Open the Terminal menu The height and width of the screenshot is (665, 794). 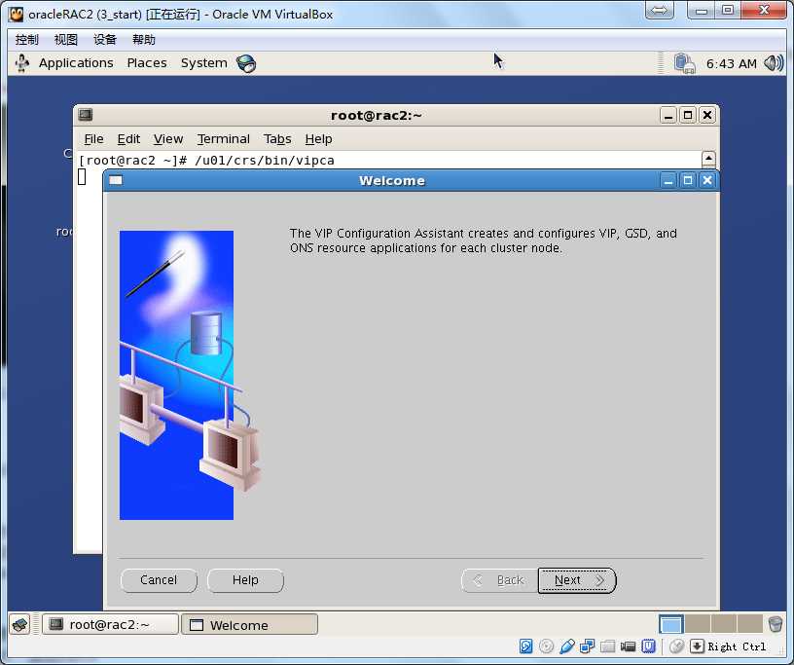[224, 139]
